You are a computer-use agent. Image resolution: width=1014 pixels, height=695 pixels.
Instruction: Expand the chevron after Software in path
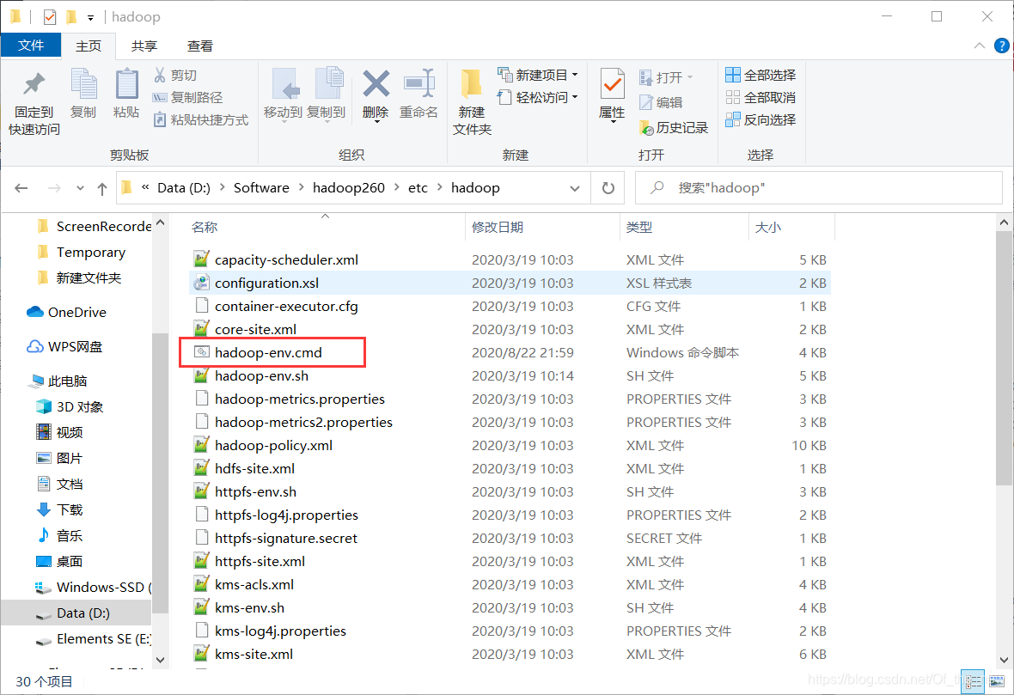click(302, 187)
